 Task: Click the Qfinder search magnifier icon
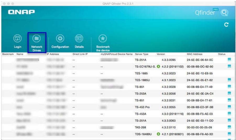224,13
